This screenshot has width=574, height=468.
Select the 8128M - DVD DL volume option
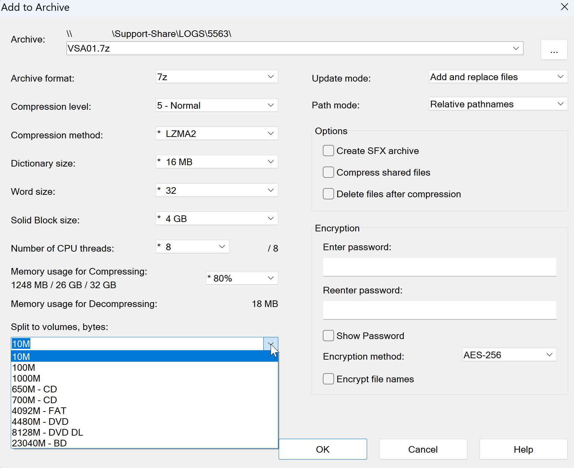(x=145, y=432)
